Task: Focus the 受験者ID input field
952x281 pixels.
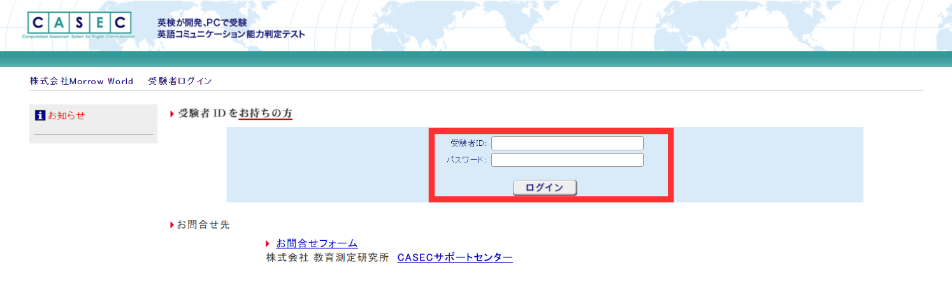Action: pos(566,143)
